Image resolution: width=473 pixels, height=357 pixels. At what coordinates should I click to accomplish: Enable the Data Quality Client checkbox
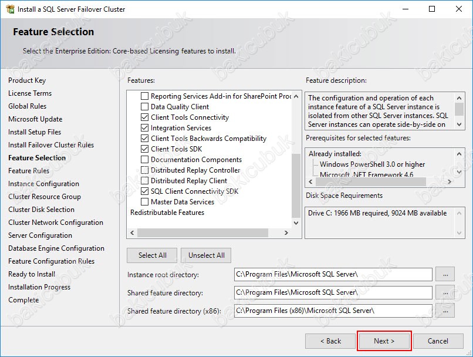coord(145,107)
